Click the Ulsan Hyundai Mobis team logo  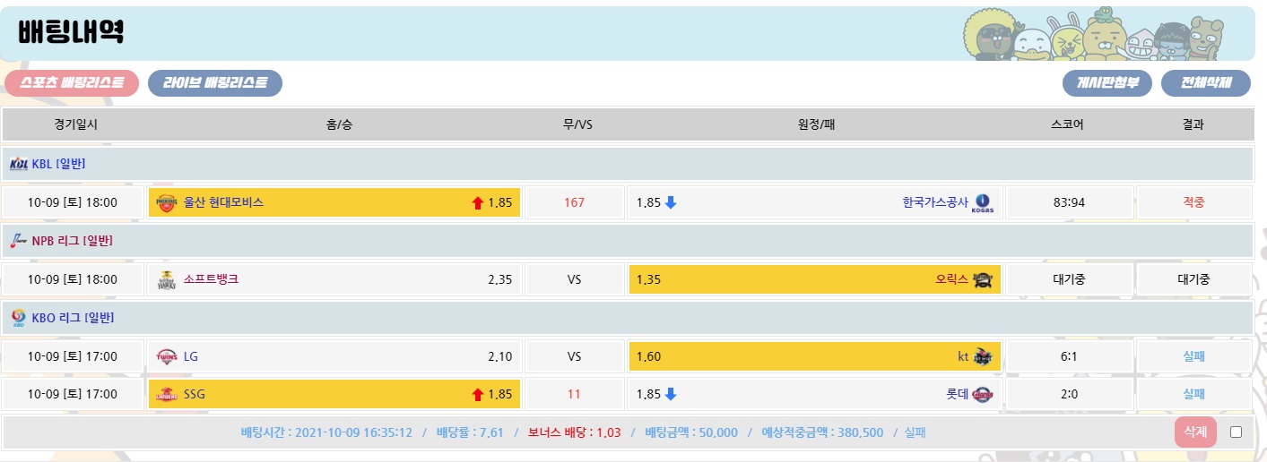point(167,202)
